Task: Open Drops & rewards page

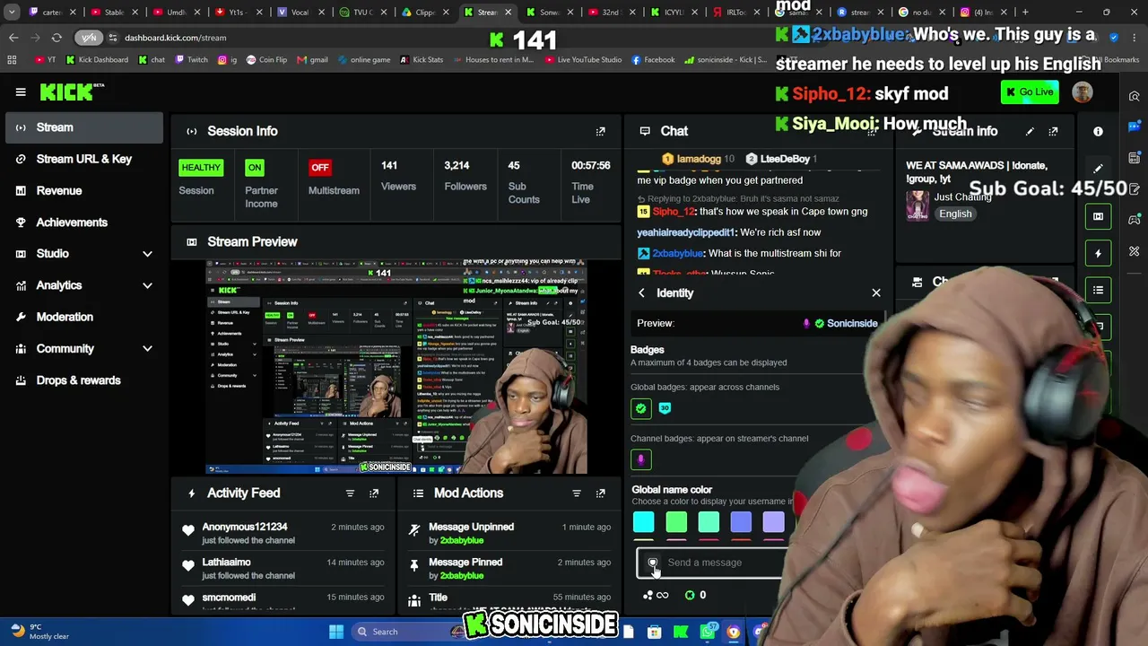Action: (x=83, y=380)
